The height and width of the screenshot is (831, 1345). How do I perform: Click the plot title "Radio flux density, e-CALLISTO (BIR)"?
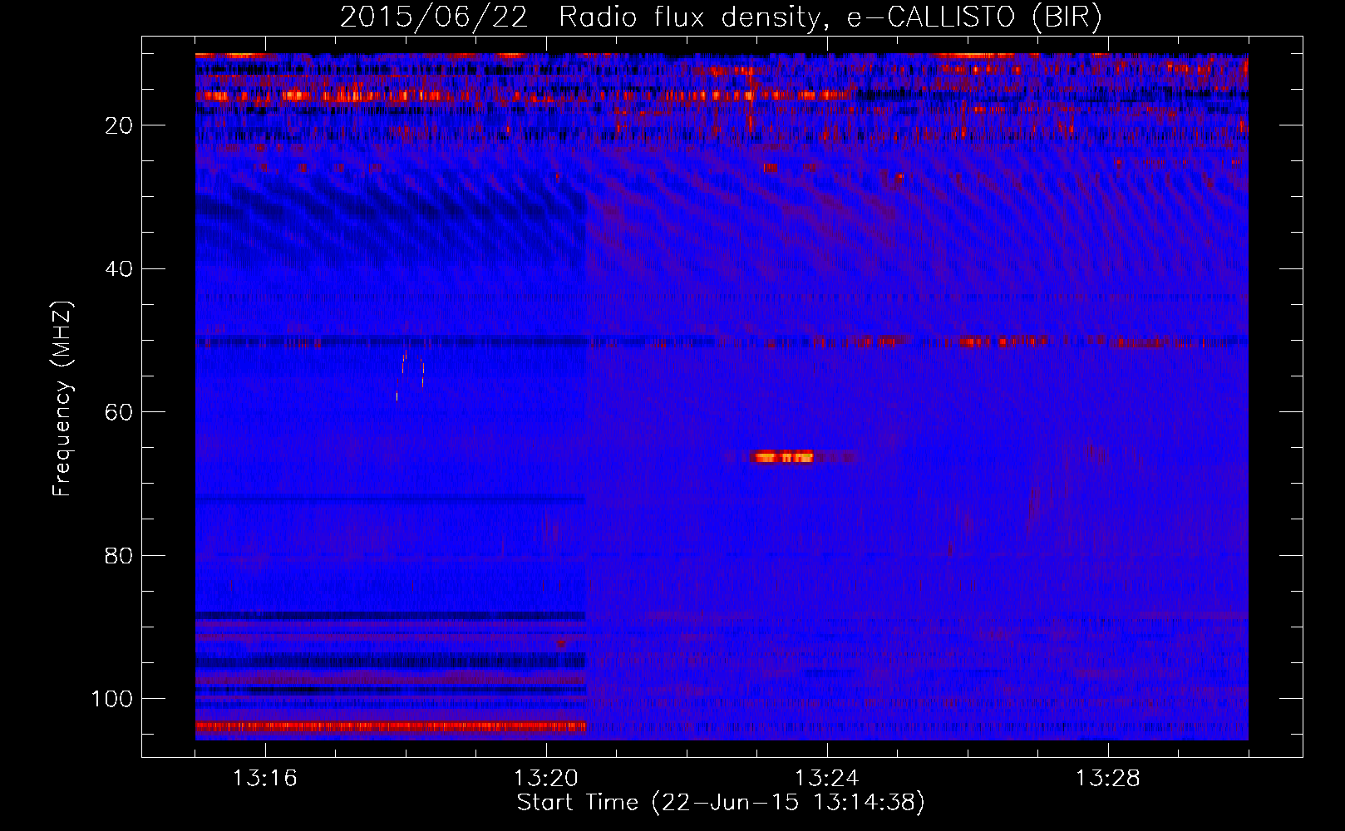829,17
